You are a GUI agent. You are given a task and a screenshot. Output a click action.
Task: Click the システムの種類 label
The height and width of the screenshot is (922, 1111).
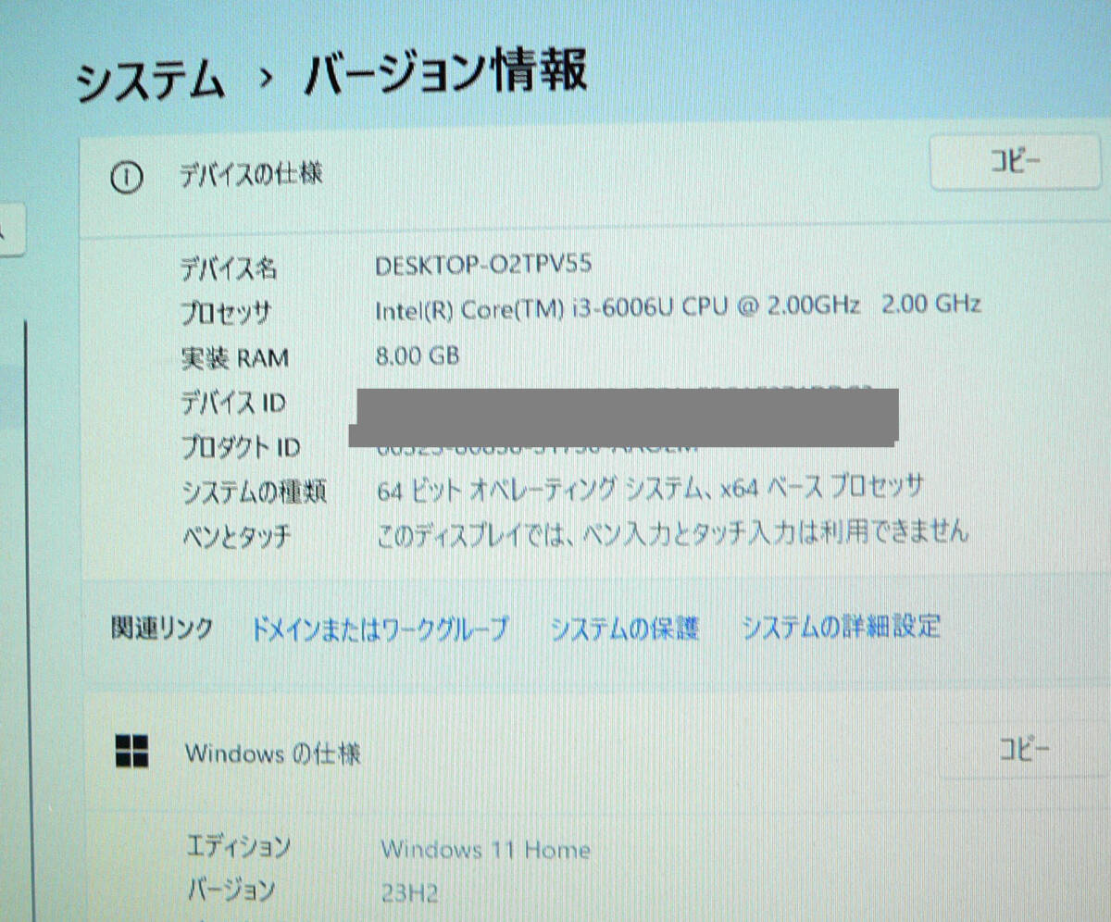click(255, 492)
